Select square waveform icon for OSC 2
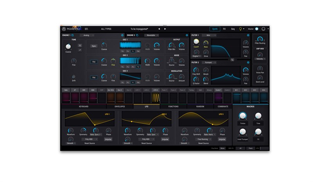This screenshot has height=182, width=313. [x=138, y=67]
